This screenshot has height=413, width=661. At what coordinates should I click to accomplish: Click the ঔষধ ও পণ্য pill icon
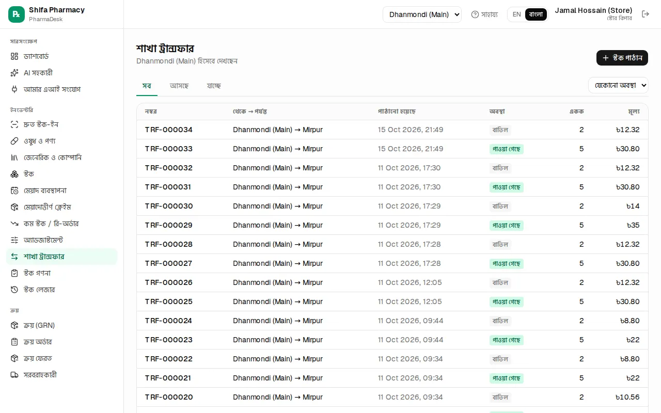tap(14, 141)
